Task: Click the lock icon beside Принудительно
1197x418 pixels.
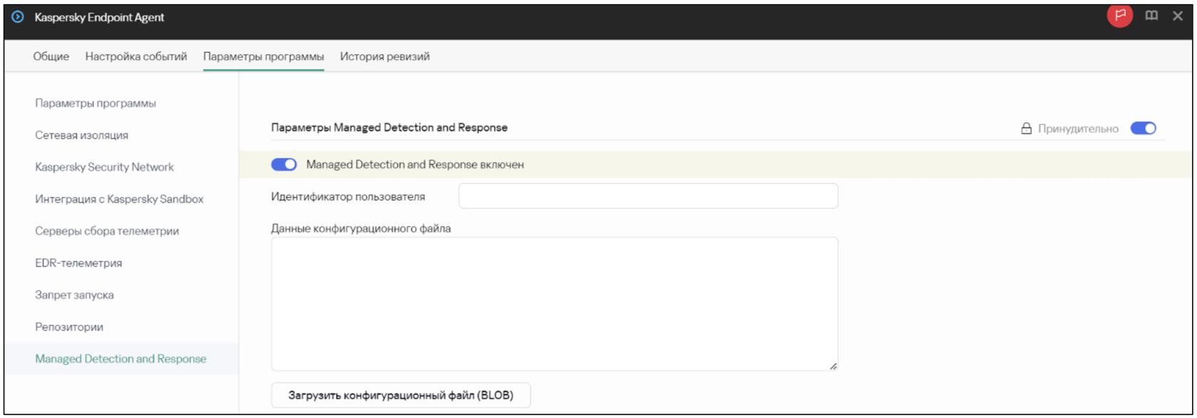Action: click(x=1026, y=129)
